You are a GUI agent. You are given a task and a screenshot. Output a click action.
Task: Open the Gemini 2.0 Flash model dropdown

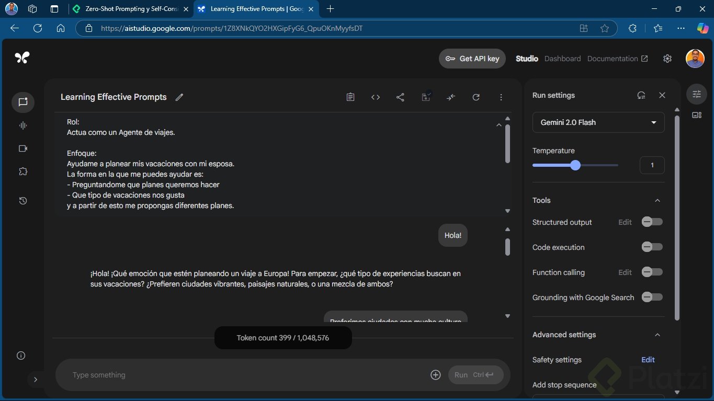(598, 122)
